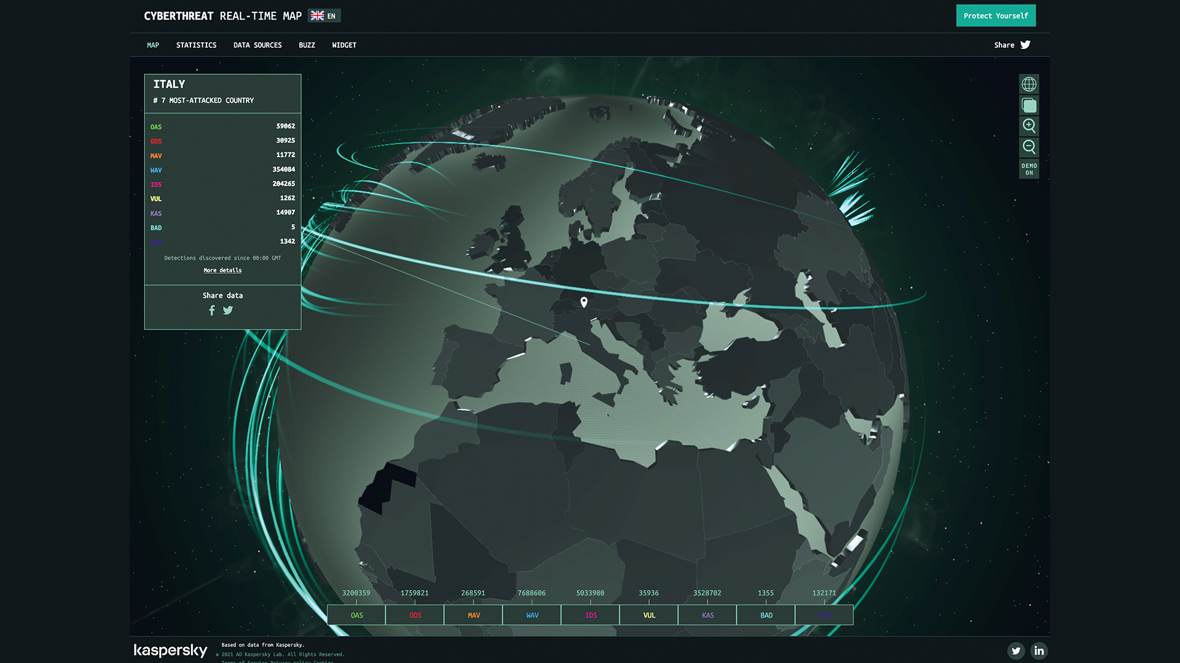Screen dimensions: 1180x663
Task: Toggle the DEMO ON mode
Action: tap(1029, 169)
